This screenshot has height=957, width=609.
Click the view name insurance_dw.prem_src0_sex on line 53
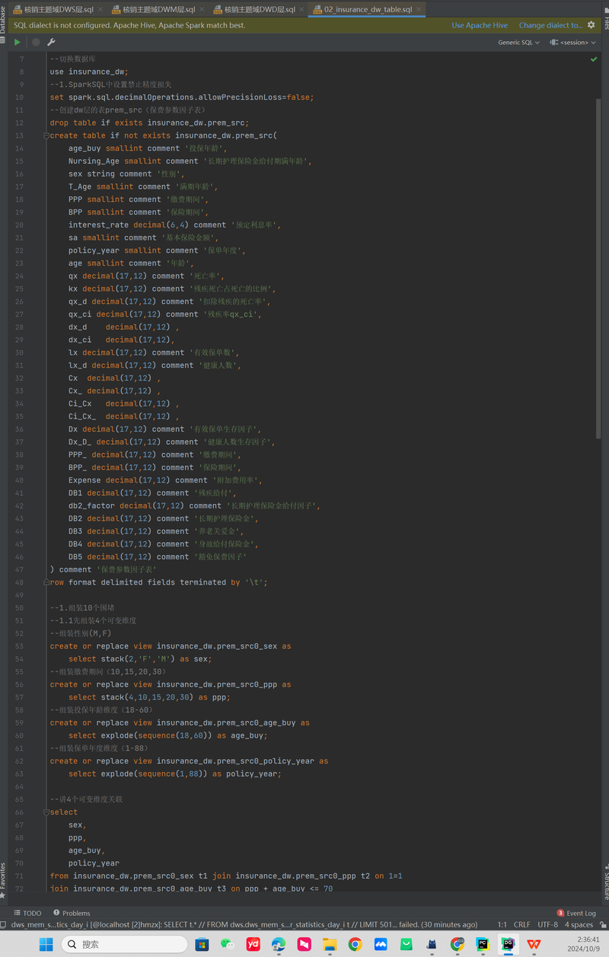coord(217,646)
